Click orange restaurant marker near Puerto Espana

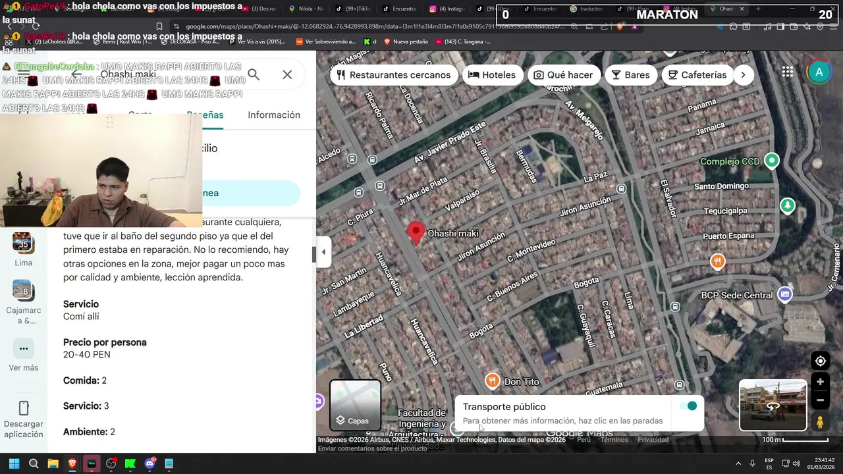click(x=717, y=261)
